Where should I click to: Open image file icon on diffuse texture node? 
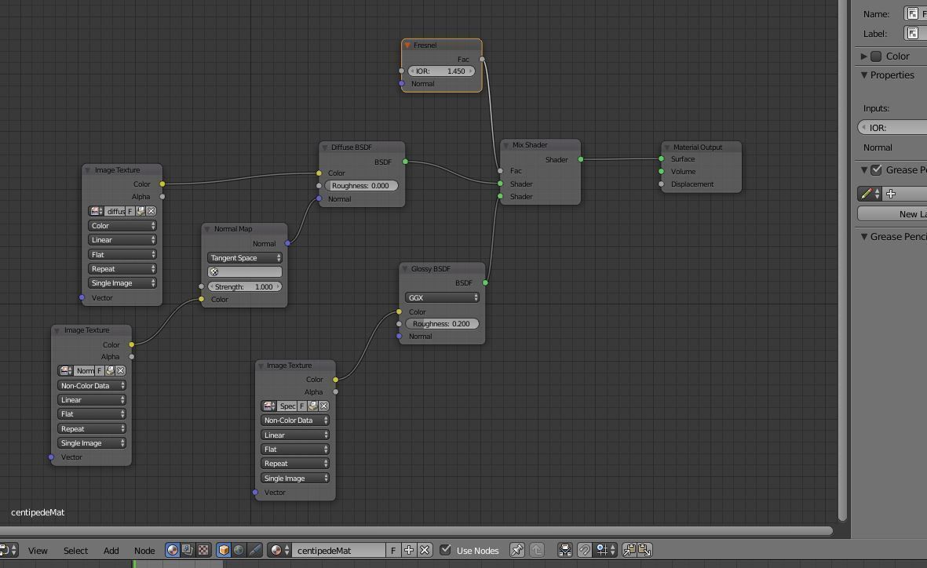tap(141, 211)
